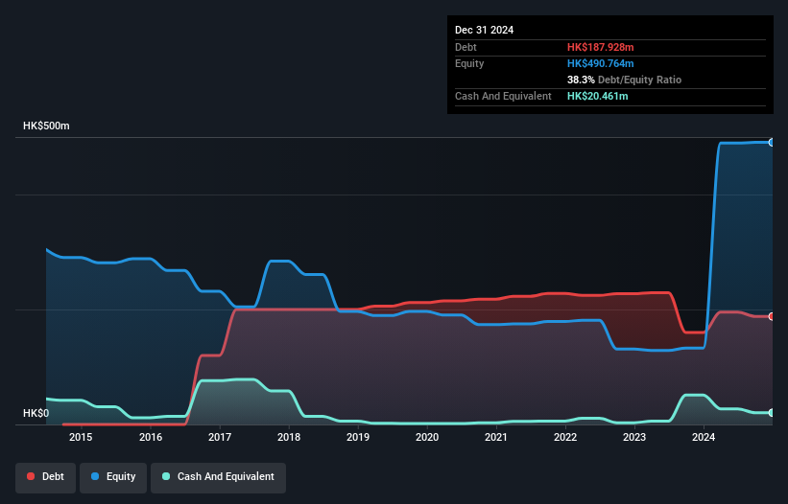Click the HK$0 y-axis label
This screenshot has height=504, width=788.
(x=36, y=413)
